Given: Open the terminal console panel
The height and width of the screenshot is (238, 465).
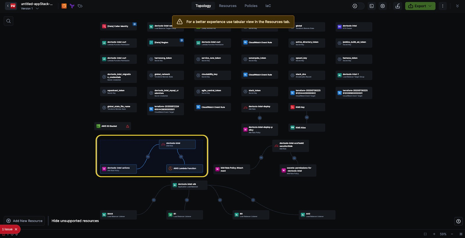Looking at the screenshot, I should (371, 6).
